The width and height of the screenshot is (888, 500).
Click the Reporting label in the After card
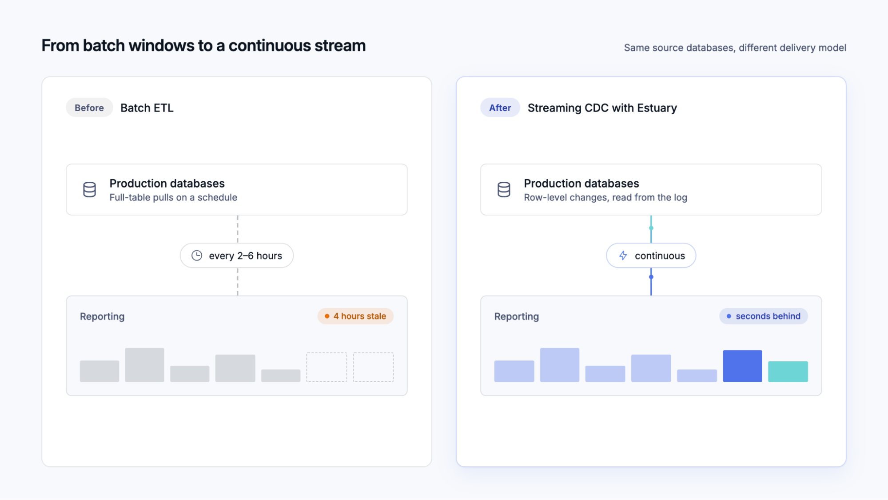click(x=517, y=316)
